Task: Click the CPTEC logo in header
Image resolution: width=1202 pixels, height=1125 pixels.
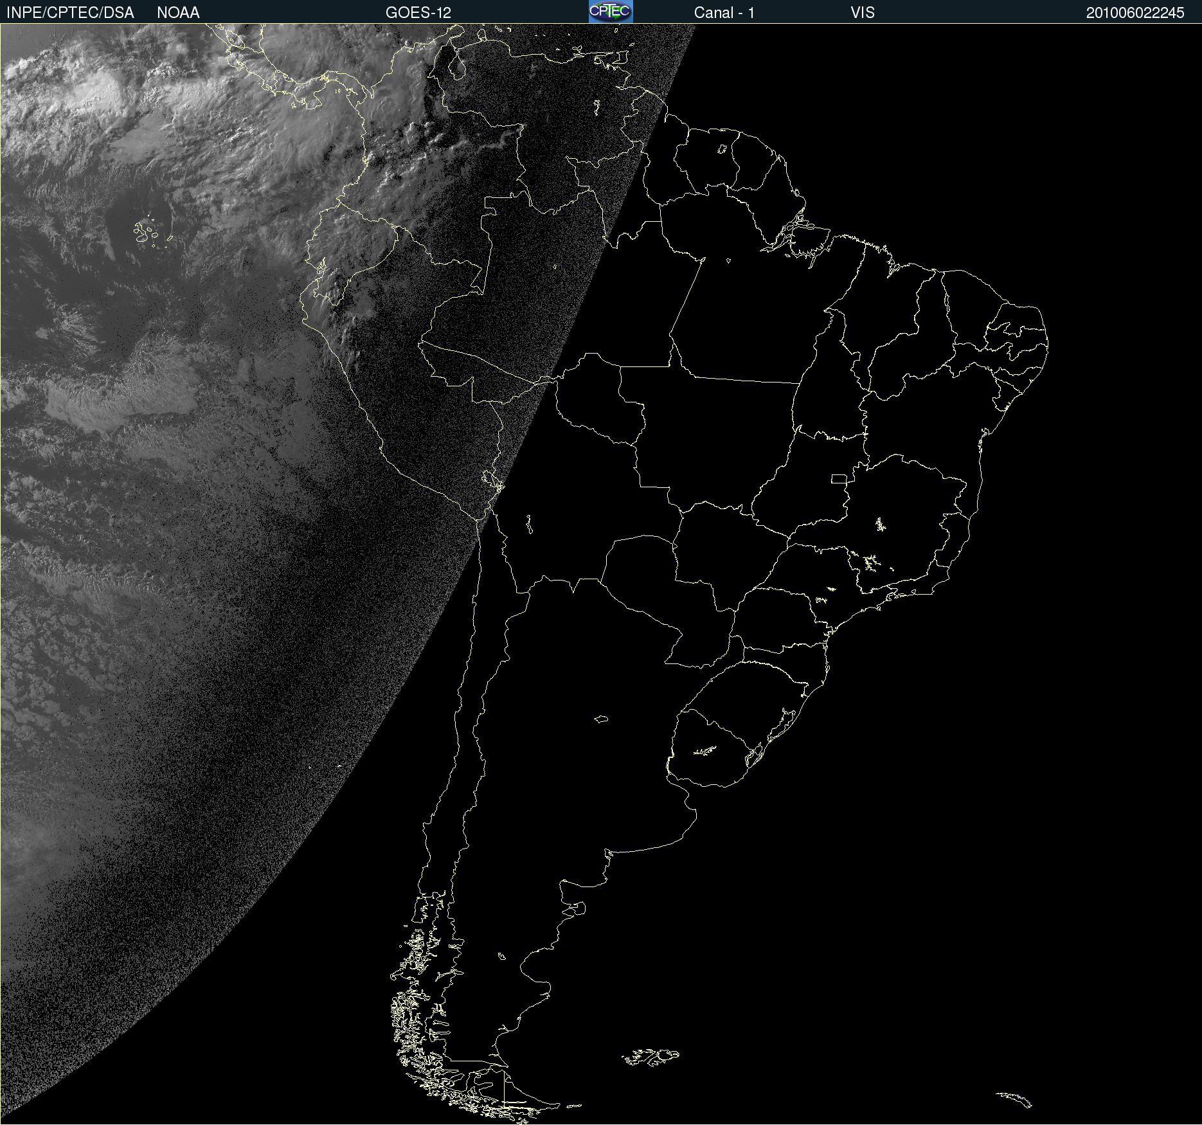Action: coord(611,12)
